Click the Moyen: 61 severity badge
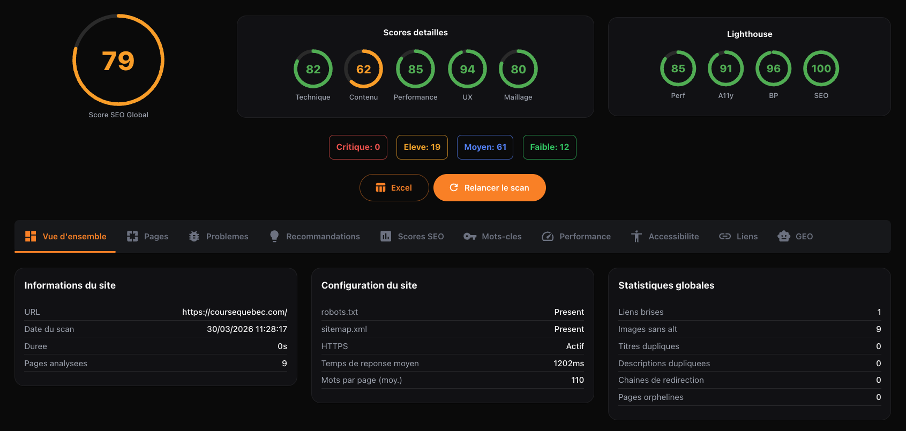The image size is (906, 431). (485, 147)
